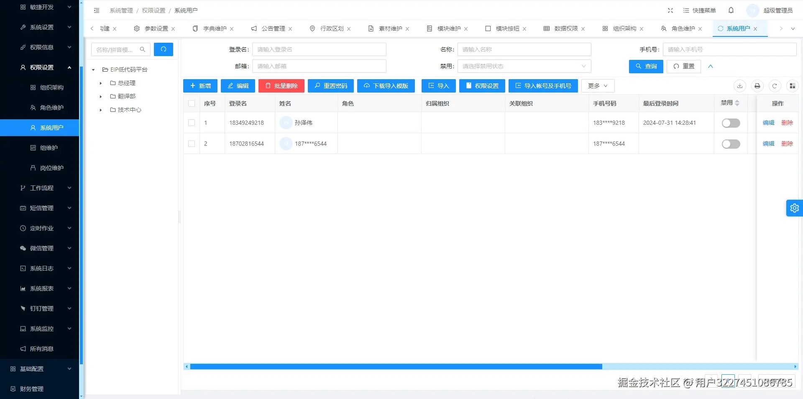803x399 pixels.
Task: Close the 字典维护 tab
Action: coord(232,29)
